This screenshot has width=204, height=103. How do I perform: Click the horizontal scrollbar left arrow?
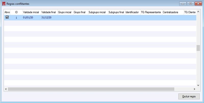point(6,89)
